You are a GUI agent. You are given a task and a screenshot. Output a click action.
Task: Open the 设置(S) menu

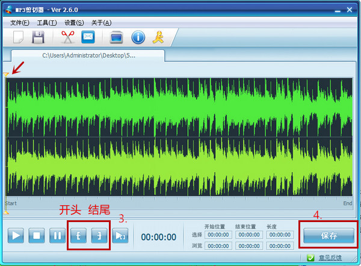point(74,23)
